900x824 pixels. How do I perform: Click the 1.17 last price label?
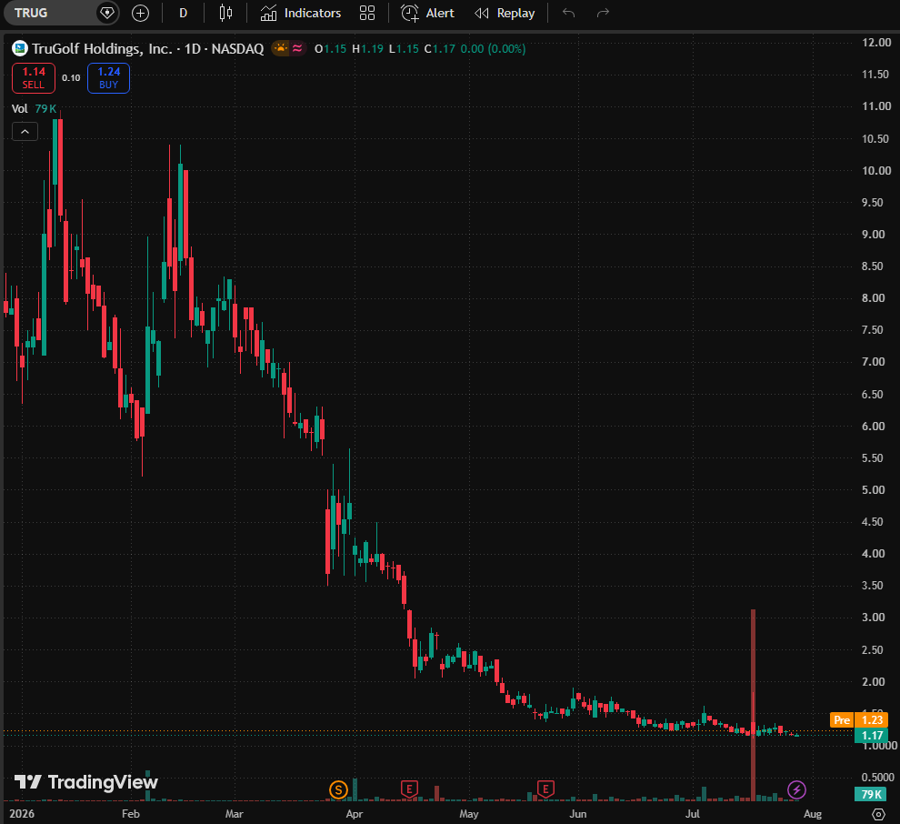pos(872,736)
